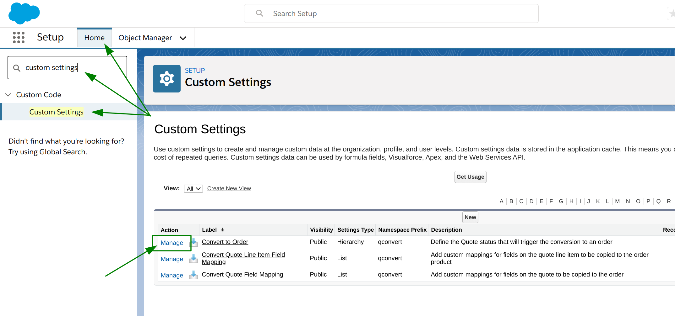Click the Convert to Order description text
Image resolution: width=675 pixels, height=316 pixels.
(x=521, y=242)
